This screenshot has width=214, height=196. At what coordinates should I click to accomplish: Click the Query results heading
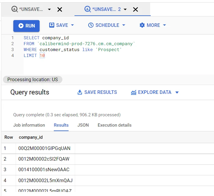(x=30, y=92)
